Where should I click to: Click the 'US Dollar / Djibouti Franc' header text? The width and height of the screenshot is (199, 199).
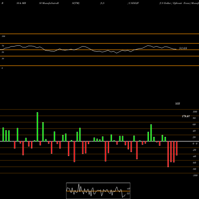pos(175,3)
